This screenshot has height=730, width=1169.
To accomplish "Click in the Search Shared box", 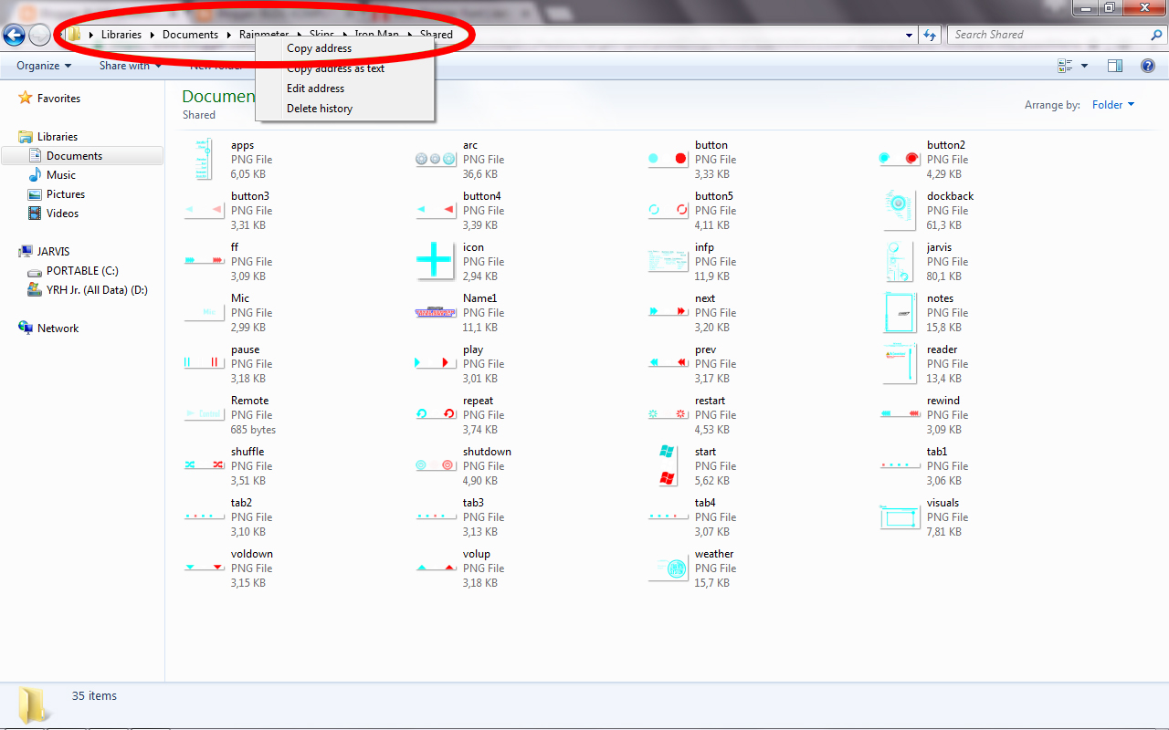I will pyautogui.click(x=1048, y=35).
